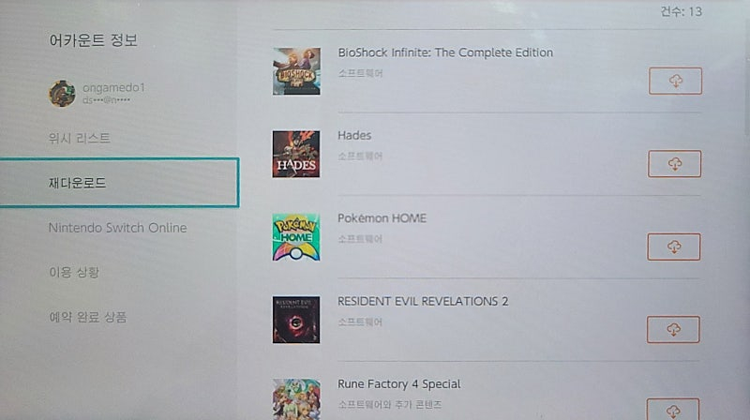Download Rune Factory 4 Special cloud icon
Image resolution: width=750 pixels, height=420 pixels.
[x=673, y=410]
